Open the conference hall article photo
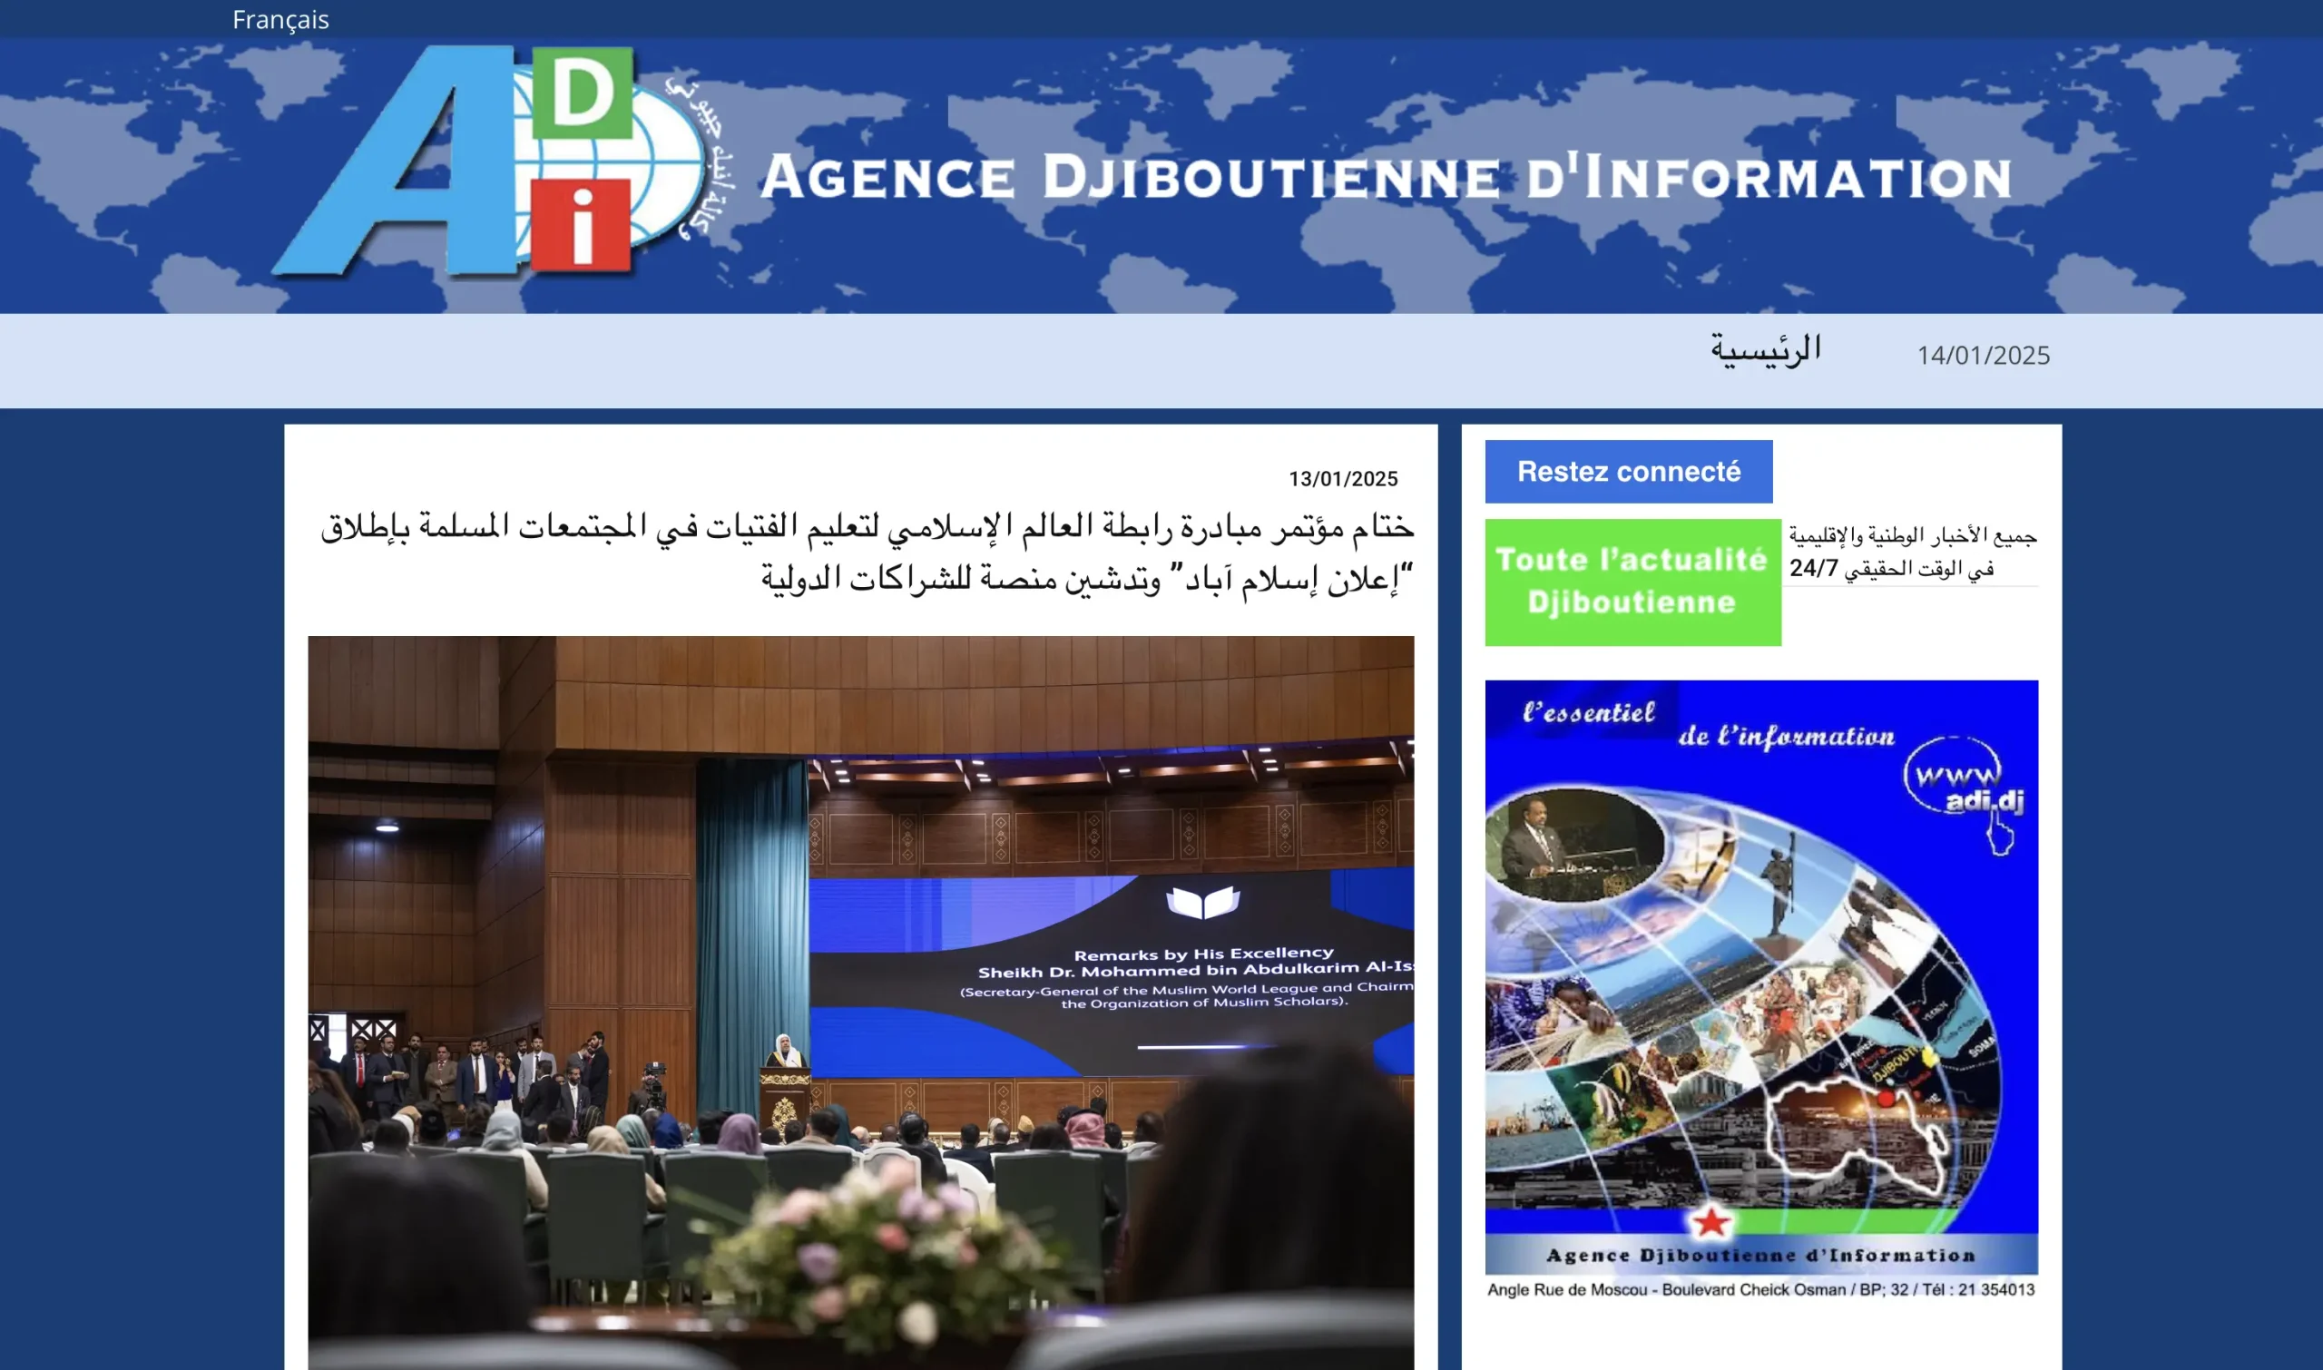This screenshot has height=1370, width=2323. coord(860,1003)
